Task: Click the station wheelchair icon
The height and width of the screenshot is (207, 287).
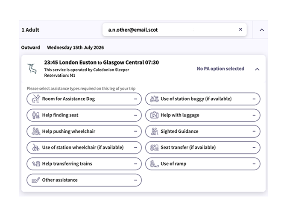Action: [35, 148]
